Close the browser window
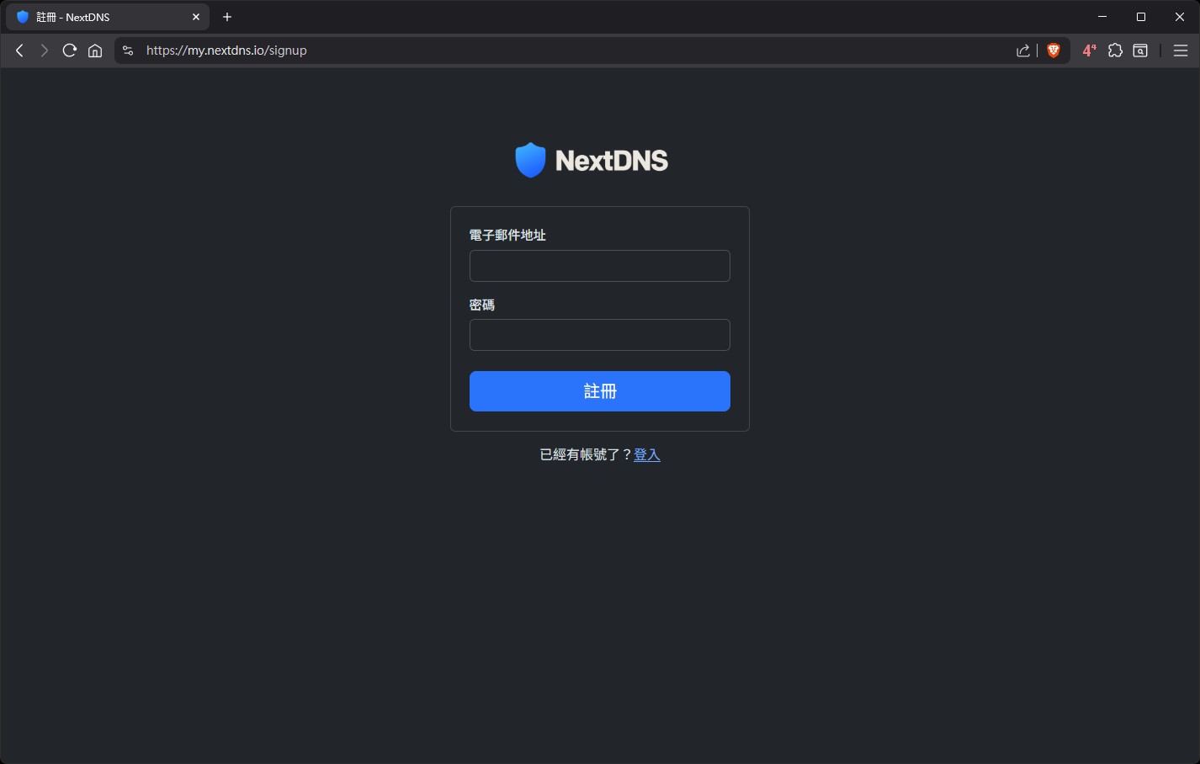1200x764 pixels. click(x=1180, y=17)
